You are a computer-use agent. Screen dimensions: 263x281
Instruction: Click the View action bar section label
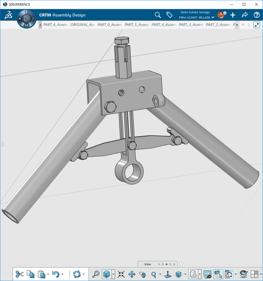coord(148,264)
